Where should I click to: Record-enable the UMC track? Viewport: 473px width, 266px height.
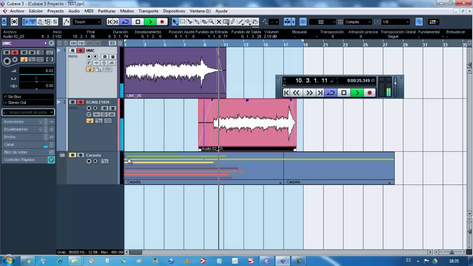tap(89, 57)
